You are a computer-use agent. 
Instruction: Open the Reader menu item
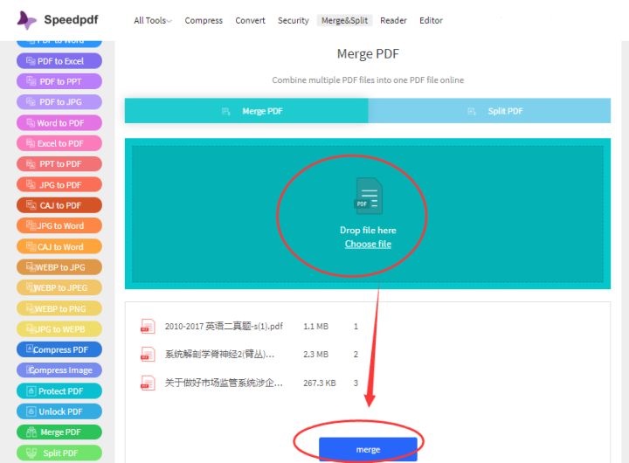[393, 20]
